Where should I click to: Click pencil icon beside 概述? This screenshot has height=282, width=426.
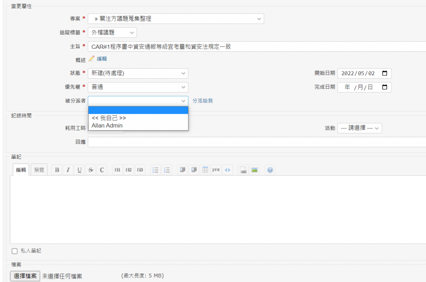91,58
